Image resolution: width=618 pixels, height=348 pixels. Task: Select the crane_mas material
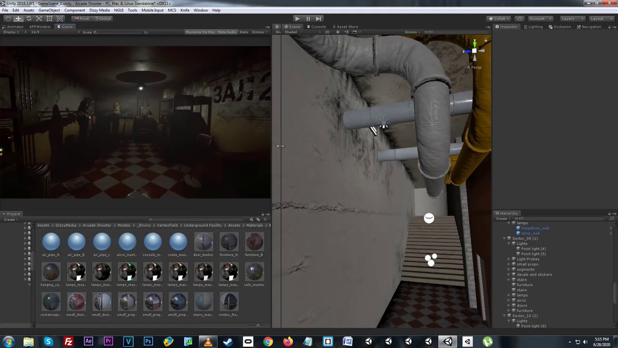point(178,245)
